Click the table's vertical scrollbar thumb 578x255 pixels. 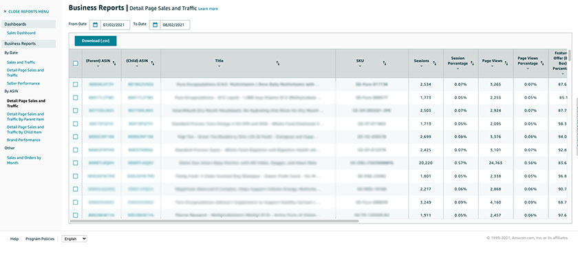(x=570, y=55)
